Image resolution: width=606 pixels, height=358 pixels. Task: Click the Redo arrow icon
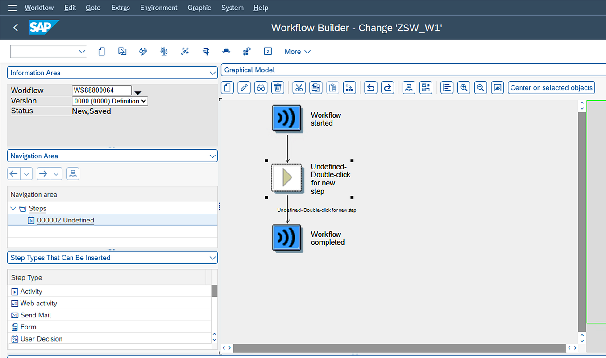(388, 88)
